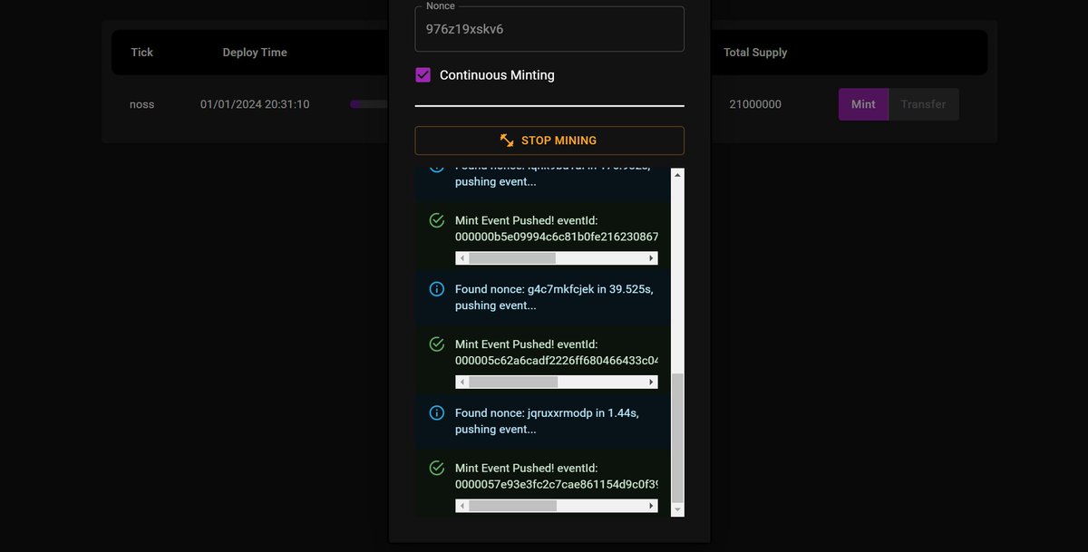The width and height of the screenshot is (1088, 552).
Task: Click the info icon beside nonce jqruxxrmodp
Action: point(436,412)
